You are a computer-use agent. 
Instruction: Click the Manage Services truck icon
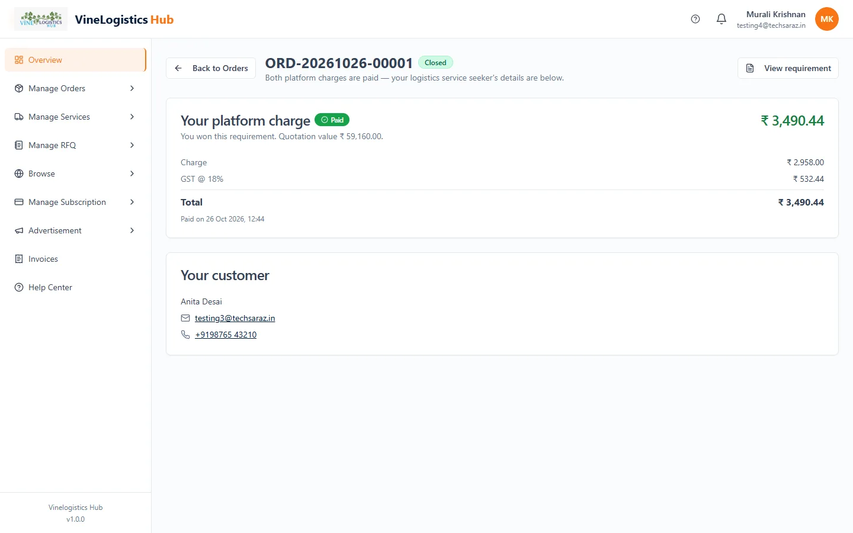(x=19, y=117)
